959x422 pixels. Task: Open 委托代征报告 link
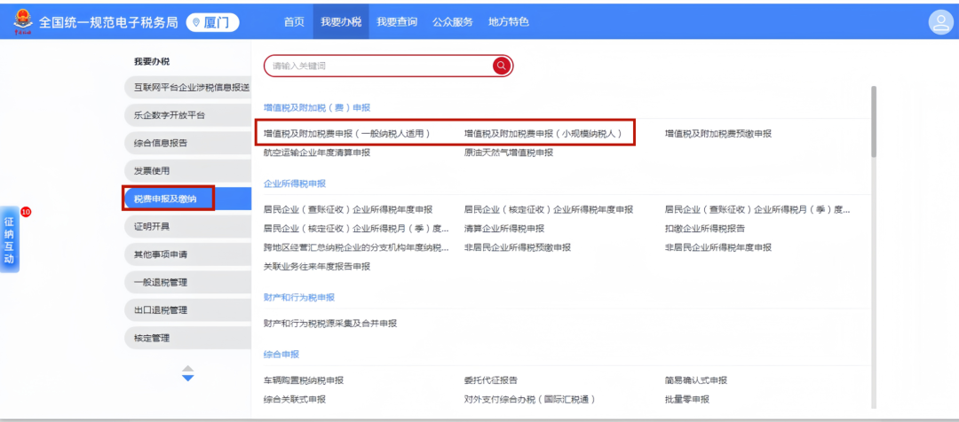(491, 380)
